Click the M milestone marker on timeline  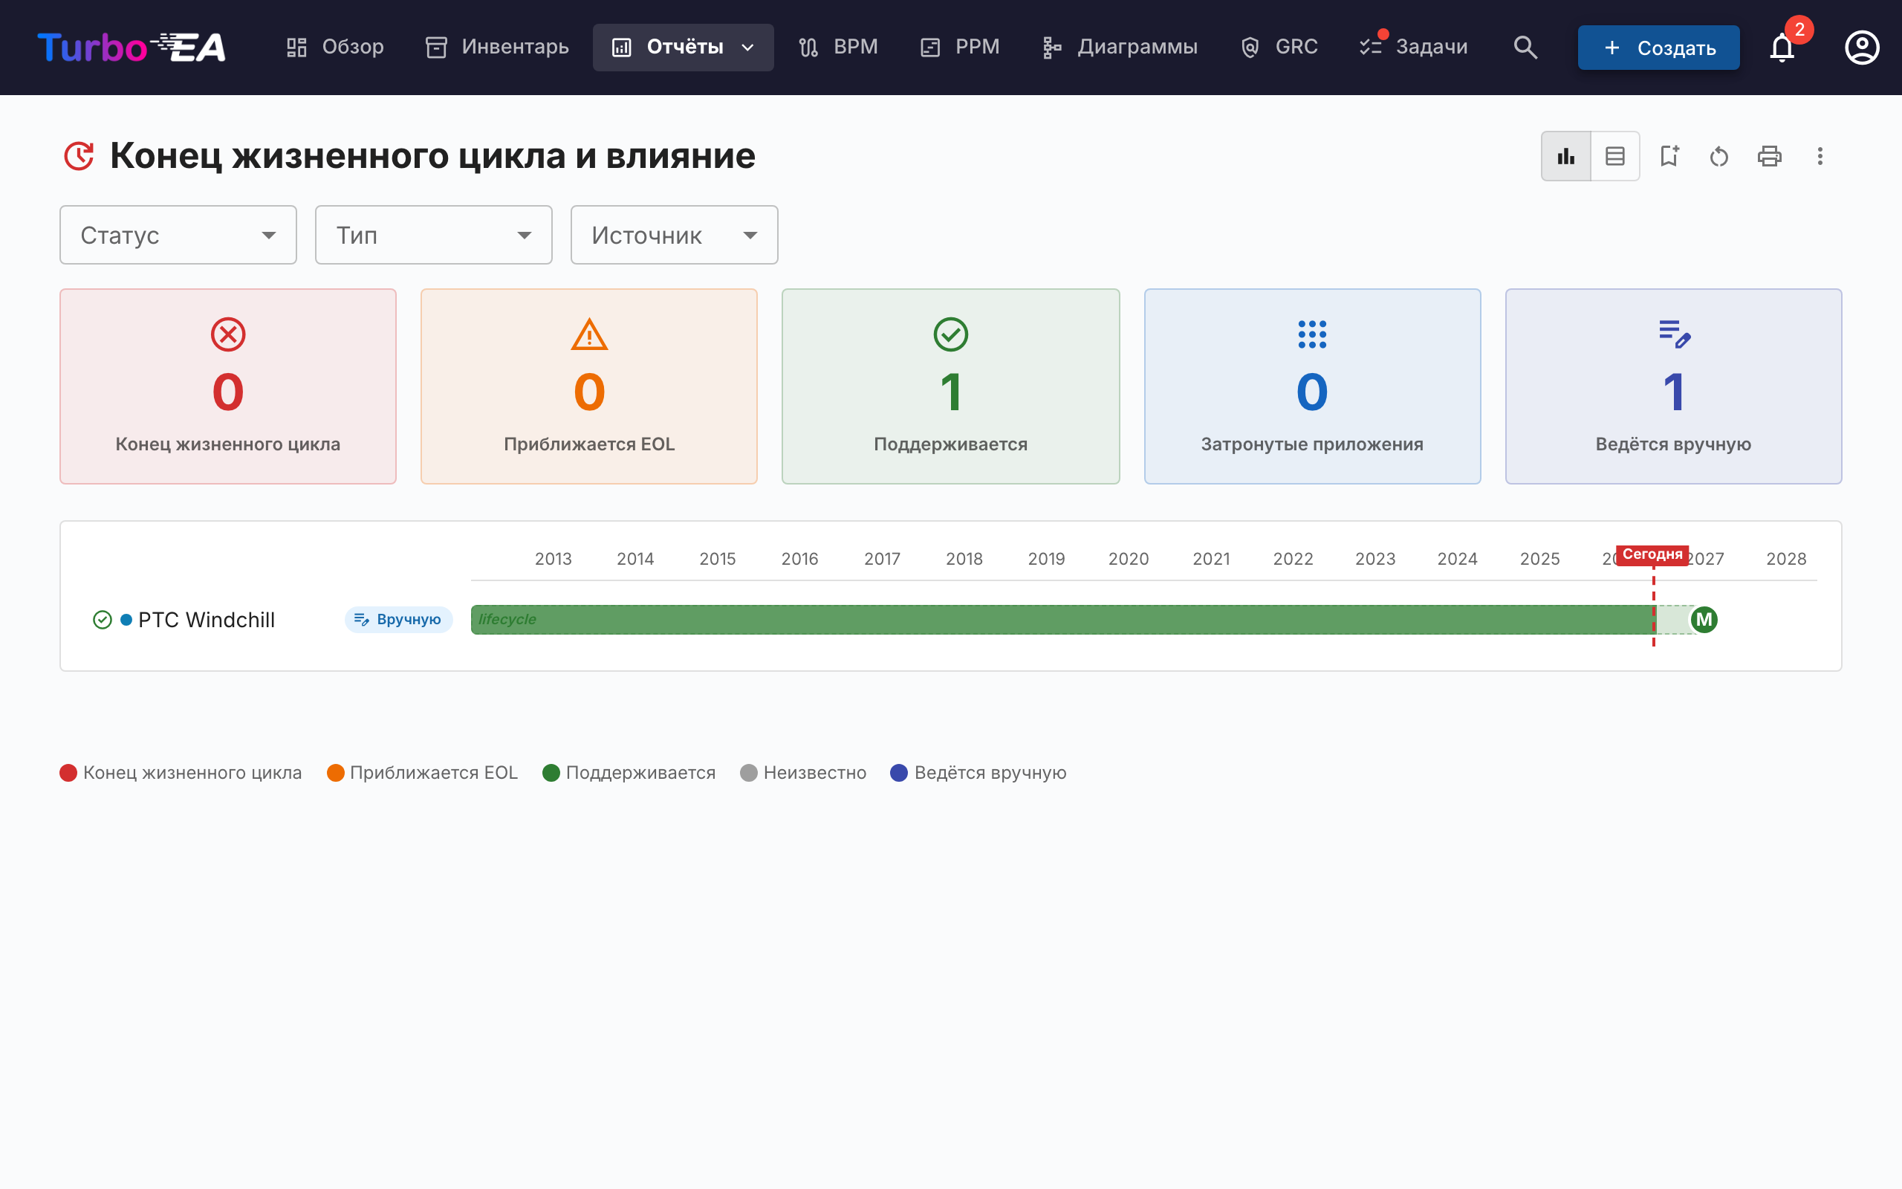[1704, 620]
